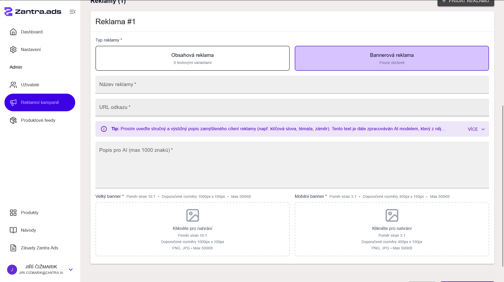The image size is (504, 282).
Task: Click the page vertical scrollbar
Action: pos(503,186)
